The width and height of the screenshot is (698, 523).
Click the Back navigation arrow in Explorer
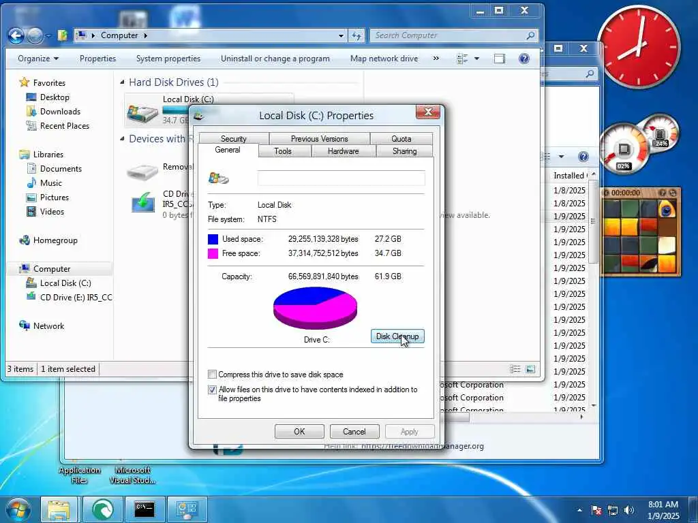pyautogui.click(x=16, y=35)
